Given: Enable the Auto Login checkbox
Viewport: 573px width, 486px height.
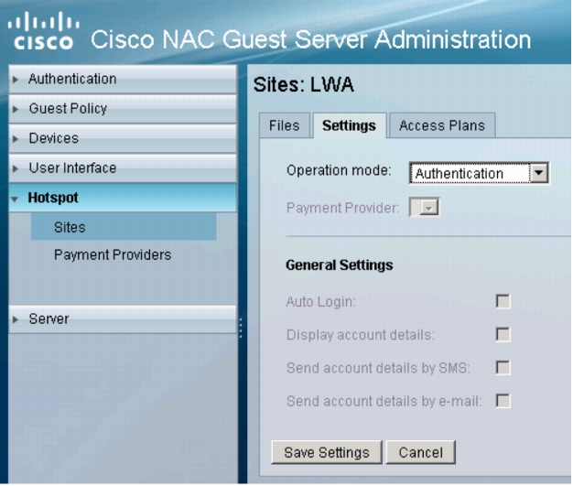Looking at the screenshot, I should click(503, 302).
